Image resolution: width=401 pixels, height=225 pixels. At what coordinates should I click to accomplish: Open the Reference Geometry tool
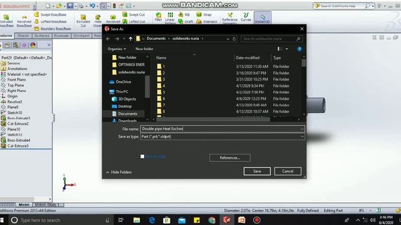230,18
